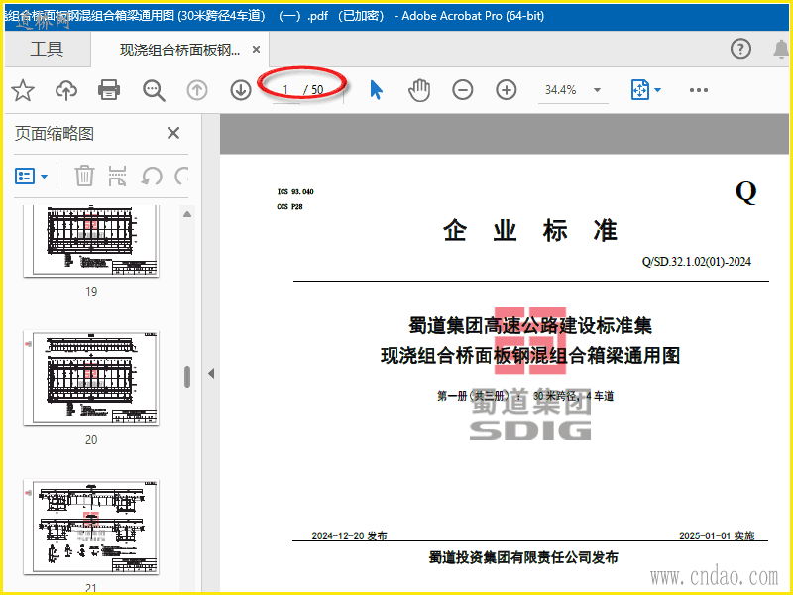The height and width of the screenshot is (595, 793).
Task: Activate the hand pan tool
Action: click(x=419, y=90)
